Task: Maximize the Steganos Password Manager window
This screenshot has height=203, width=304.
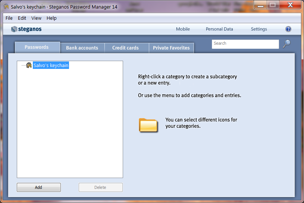Action: point(273,5)
